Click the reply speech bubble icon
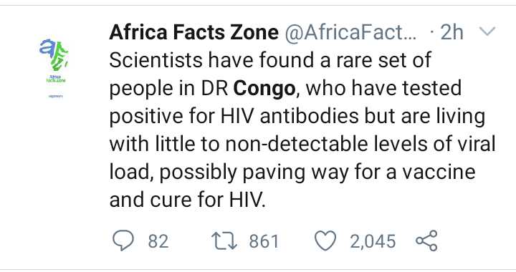This screenshot has height=272, width=516. [123, 241]
